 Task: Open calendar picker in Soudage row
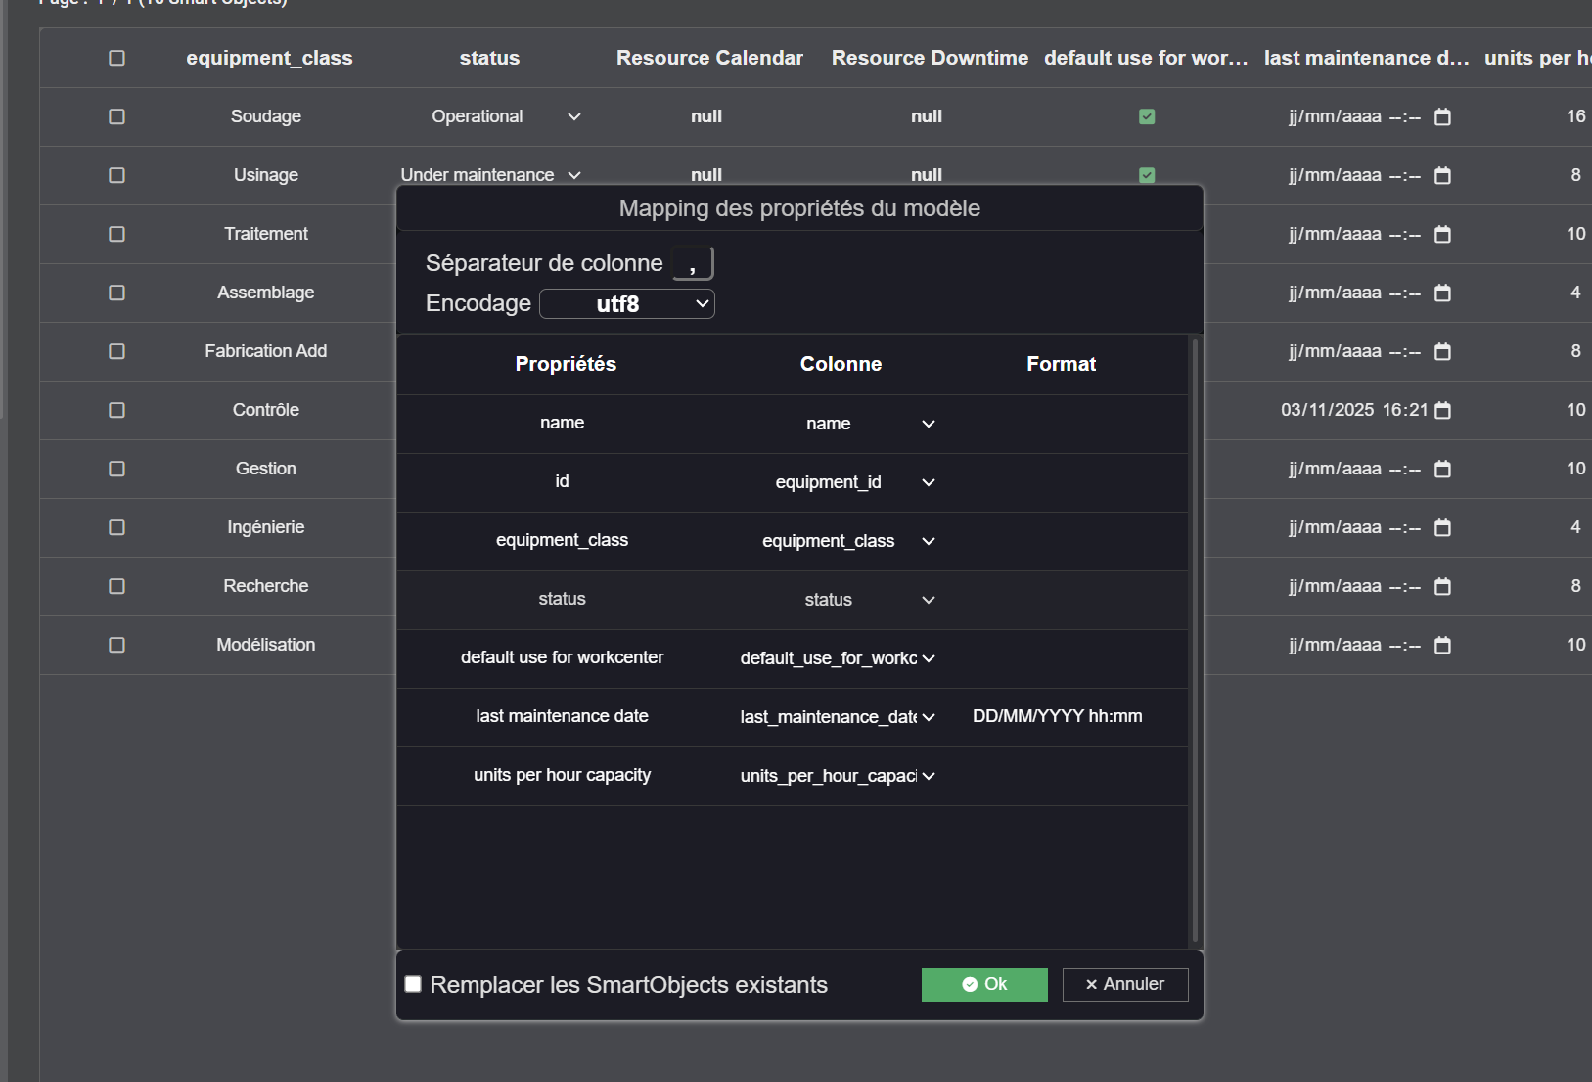[x=1442, y=117]
